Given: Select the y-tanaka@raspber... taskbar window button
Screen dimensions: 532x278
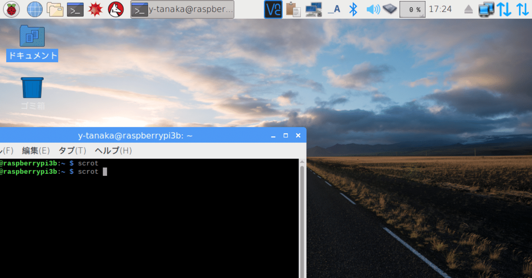Looking at the screenshot, I should pyautogui.click(x=182, y=9).
